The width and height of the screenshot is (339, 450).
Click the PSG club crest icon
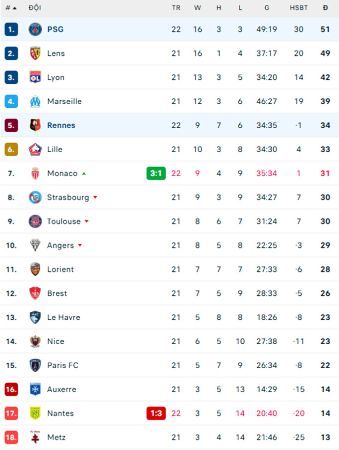tap(35, 29)
